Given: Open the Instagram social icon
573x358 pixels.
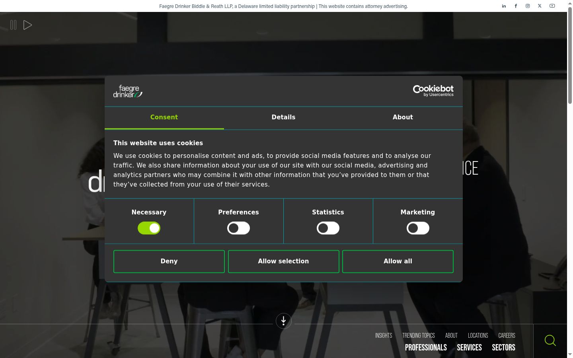Looking at the screenshot, I should [528, 6].
